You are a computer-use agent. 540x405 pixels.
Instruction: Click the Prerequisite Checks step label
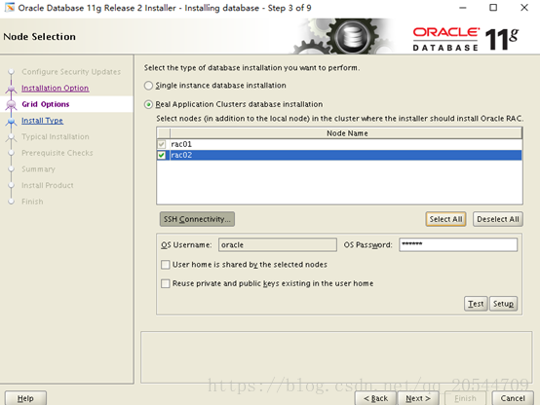point(58,153)
